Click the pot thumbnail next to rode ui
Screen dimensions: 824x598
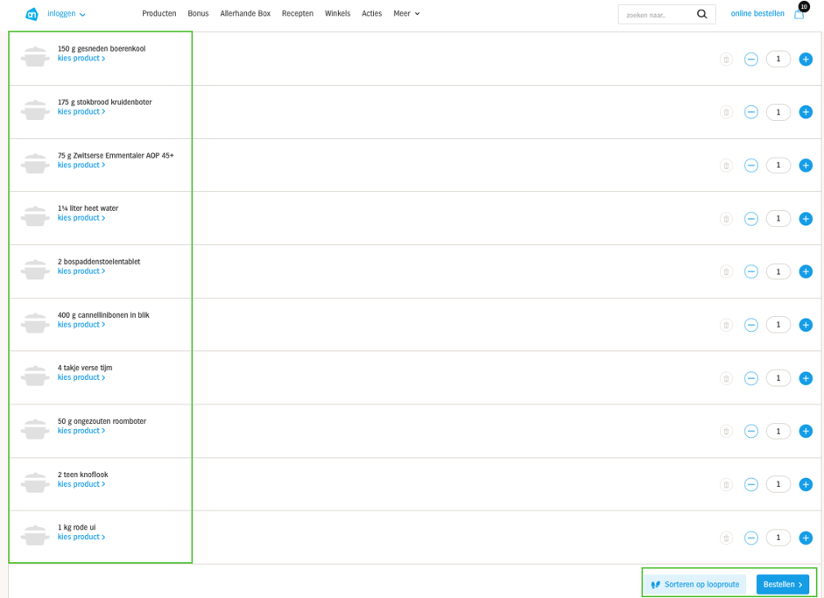pyautogui.click(x=35, y=535)
